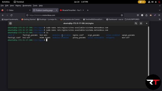Image resolution: width=162 pixels, height=91 pixels.
Task: Click Activities in the top bar
Action: (6, 2)
